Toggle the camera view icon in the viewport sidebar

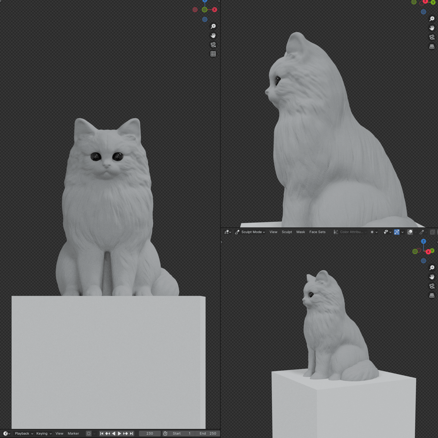(x=213, y=44)
